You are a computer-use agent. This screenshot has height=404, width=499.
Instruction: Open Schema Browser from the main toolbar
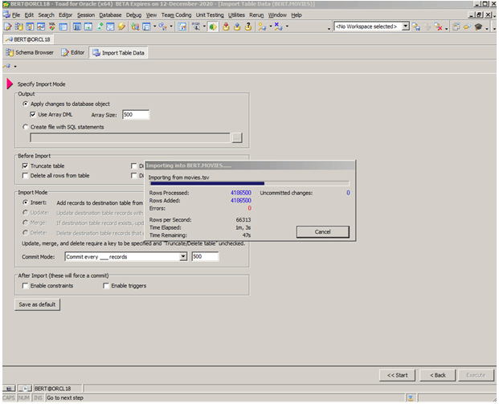pos(18,27)
